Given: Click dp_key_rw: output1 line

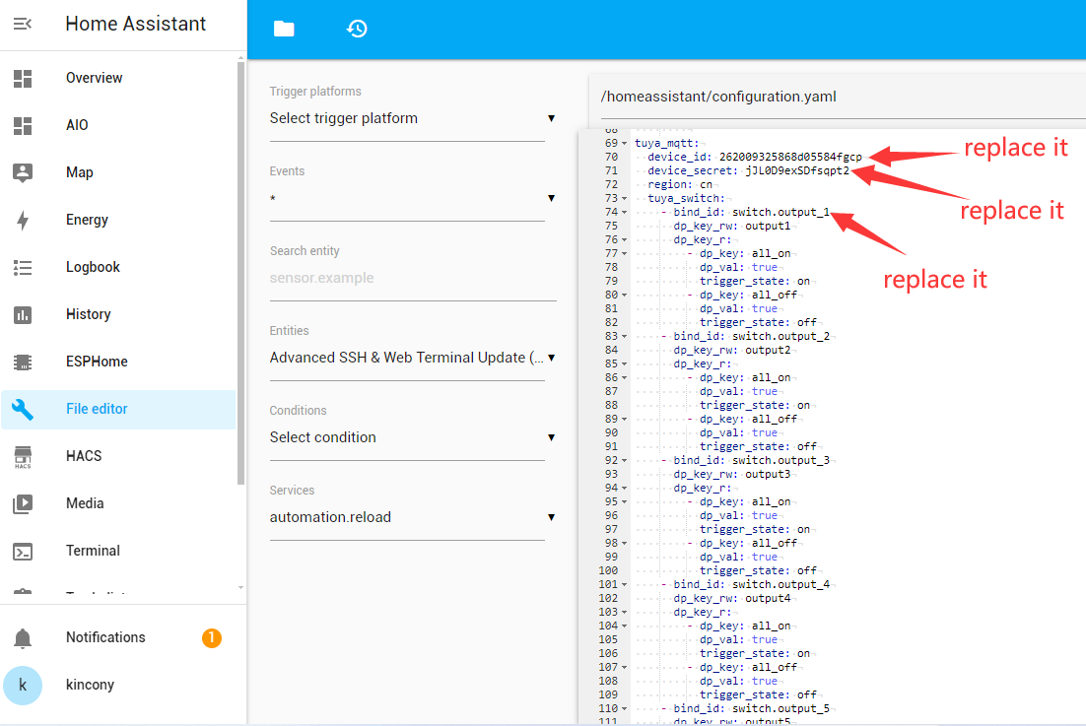Looking at the screenshot, I should [732, 227].
